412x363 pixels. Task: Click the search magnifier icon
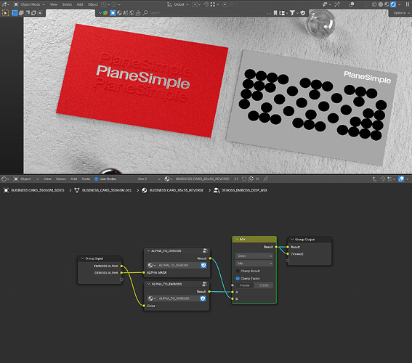[x=145, y=12]
